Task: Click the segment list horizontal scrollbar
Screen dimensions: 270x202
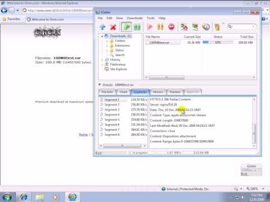Action: (x=123, y=146)
